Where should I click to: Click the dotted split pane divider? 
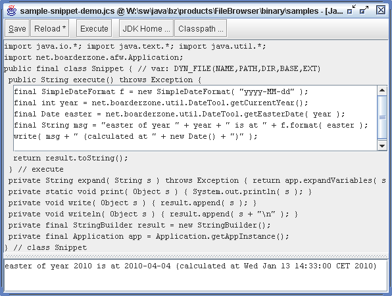[196, 257]
